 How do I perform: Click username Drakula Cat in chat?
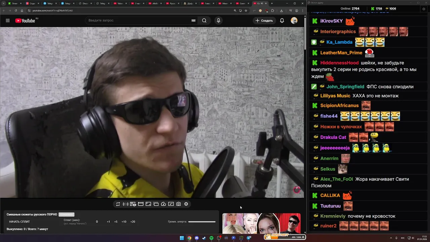coord(333,137)
